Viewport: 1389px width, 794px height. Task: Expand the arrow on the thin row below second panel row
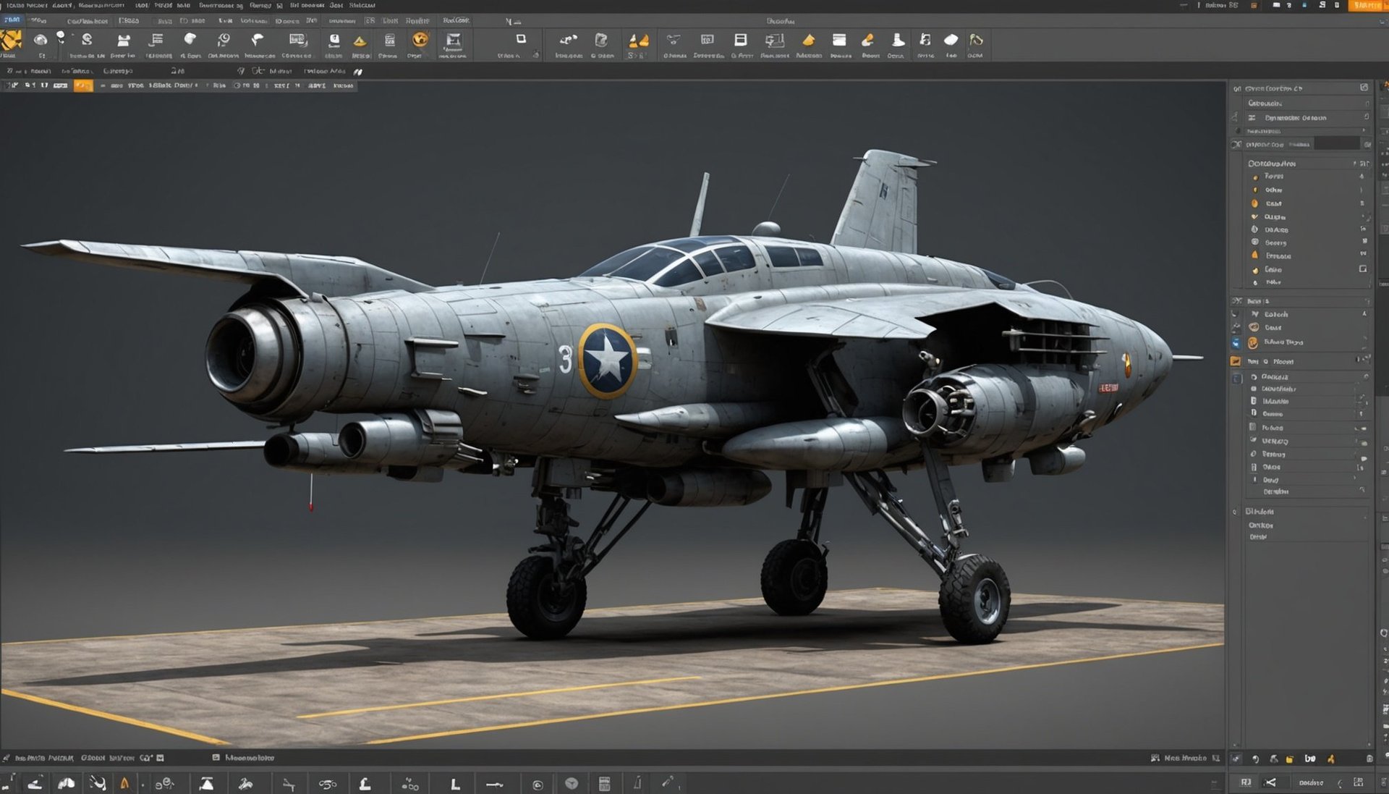(1364, 131)
